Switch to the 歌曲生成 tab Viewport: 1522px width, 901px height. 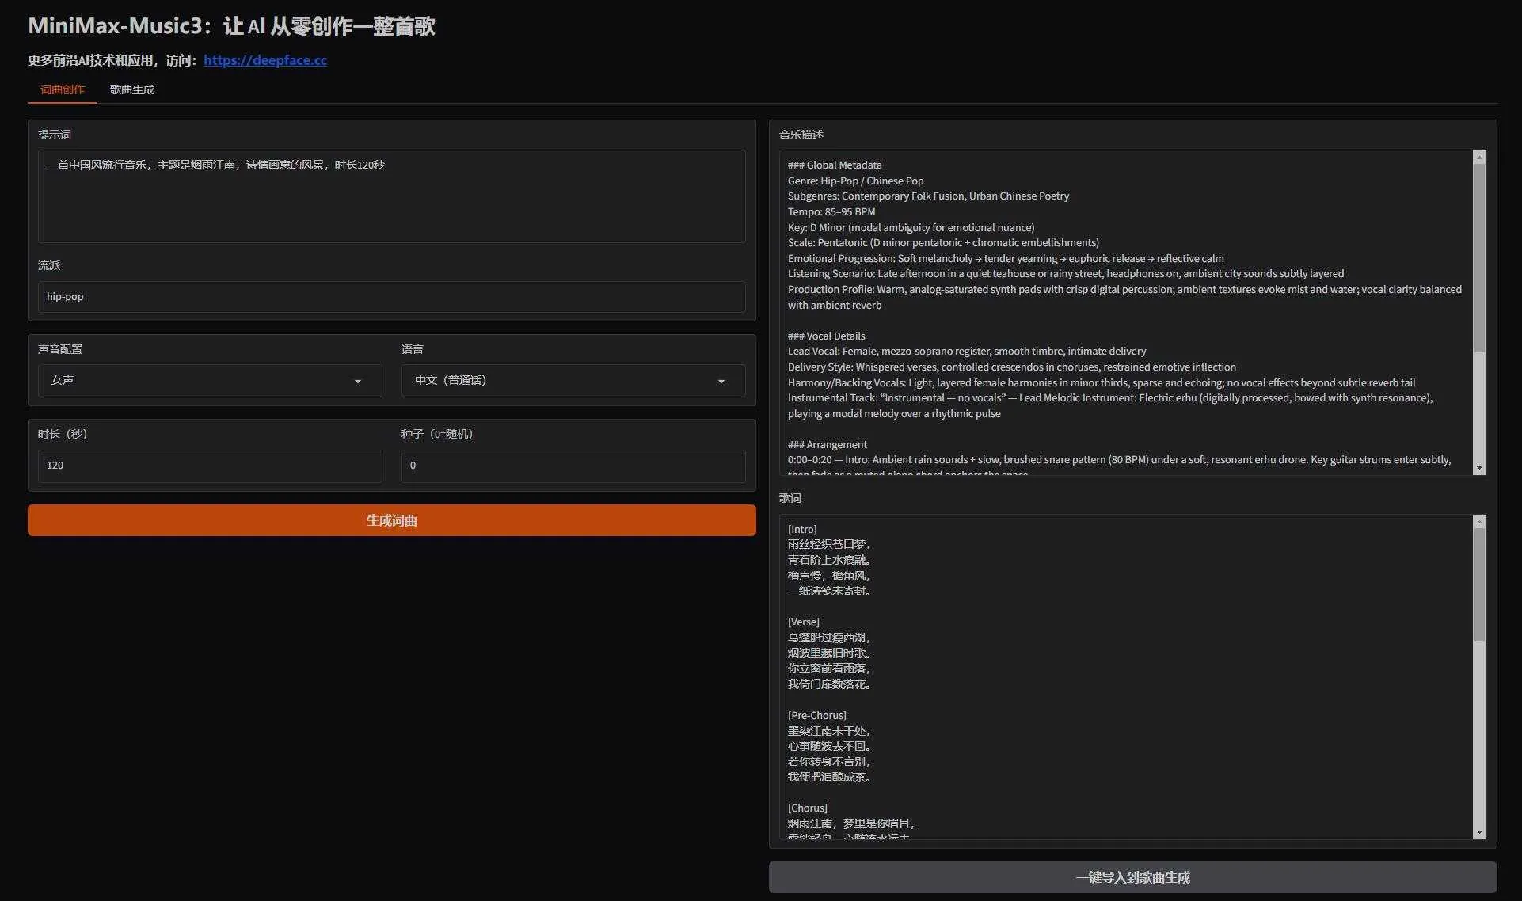[132, 89]
